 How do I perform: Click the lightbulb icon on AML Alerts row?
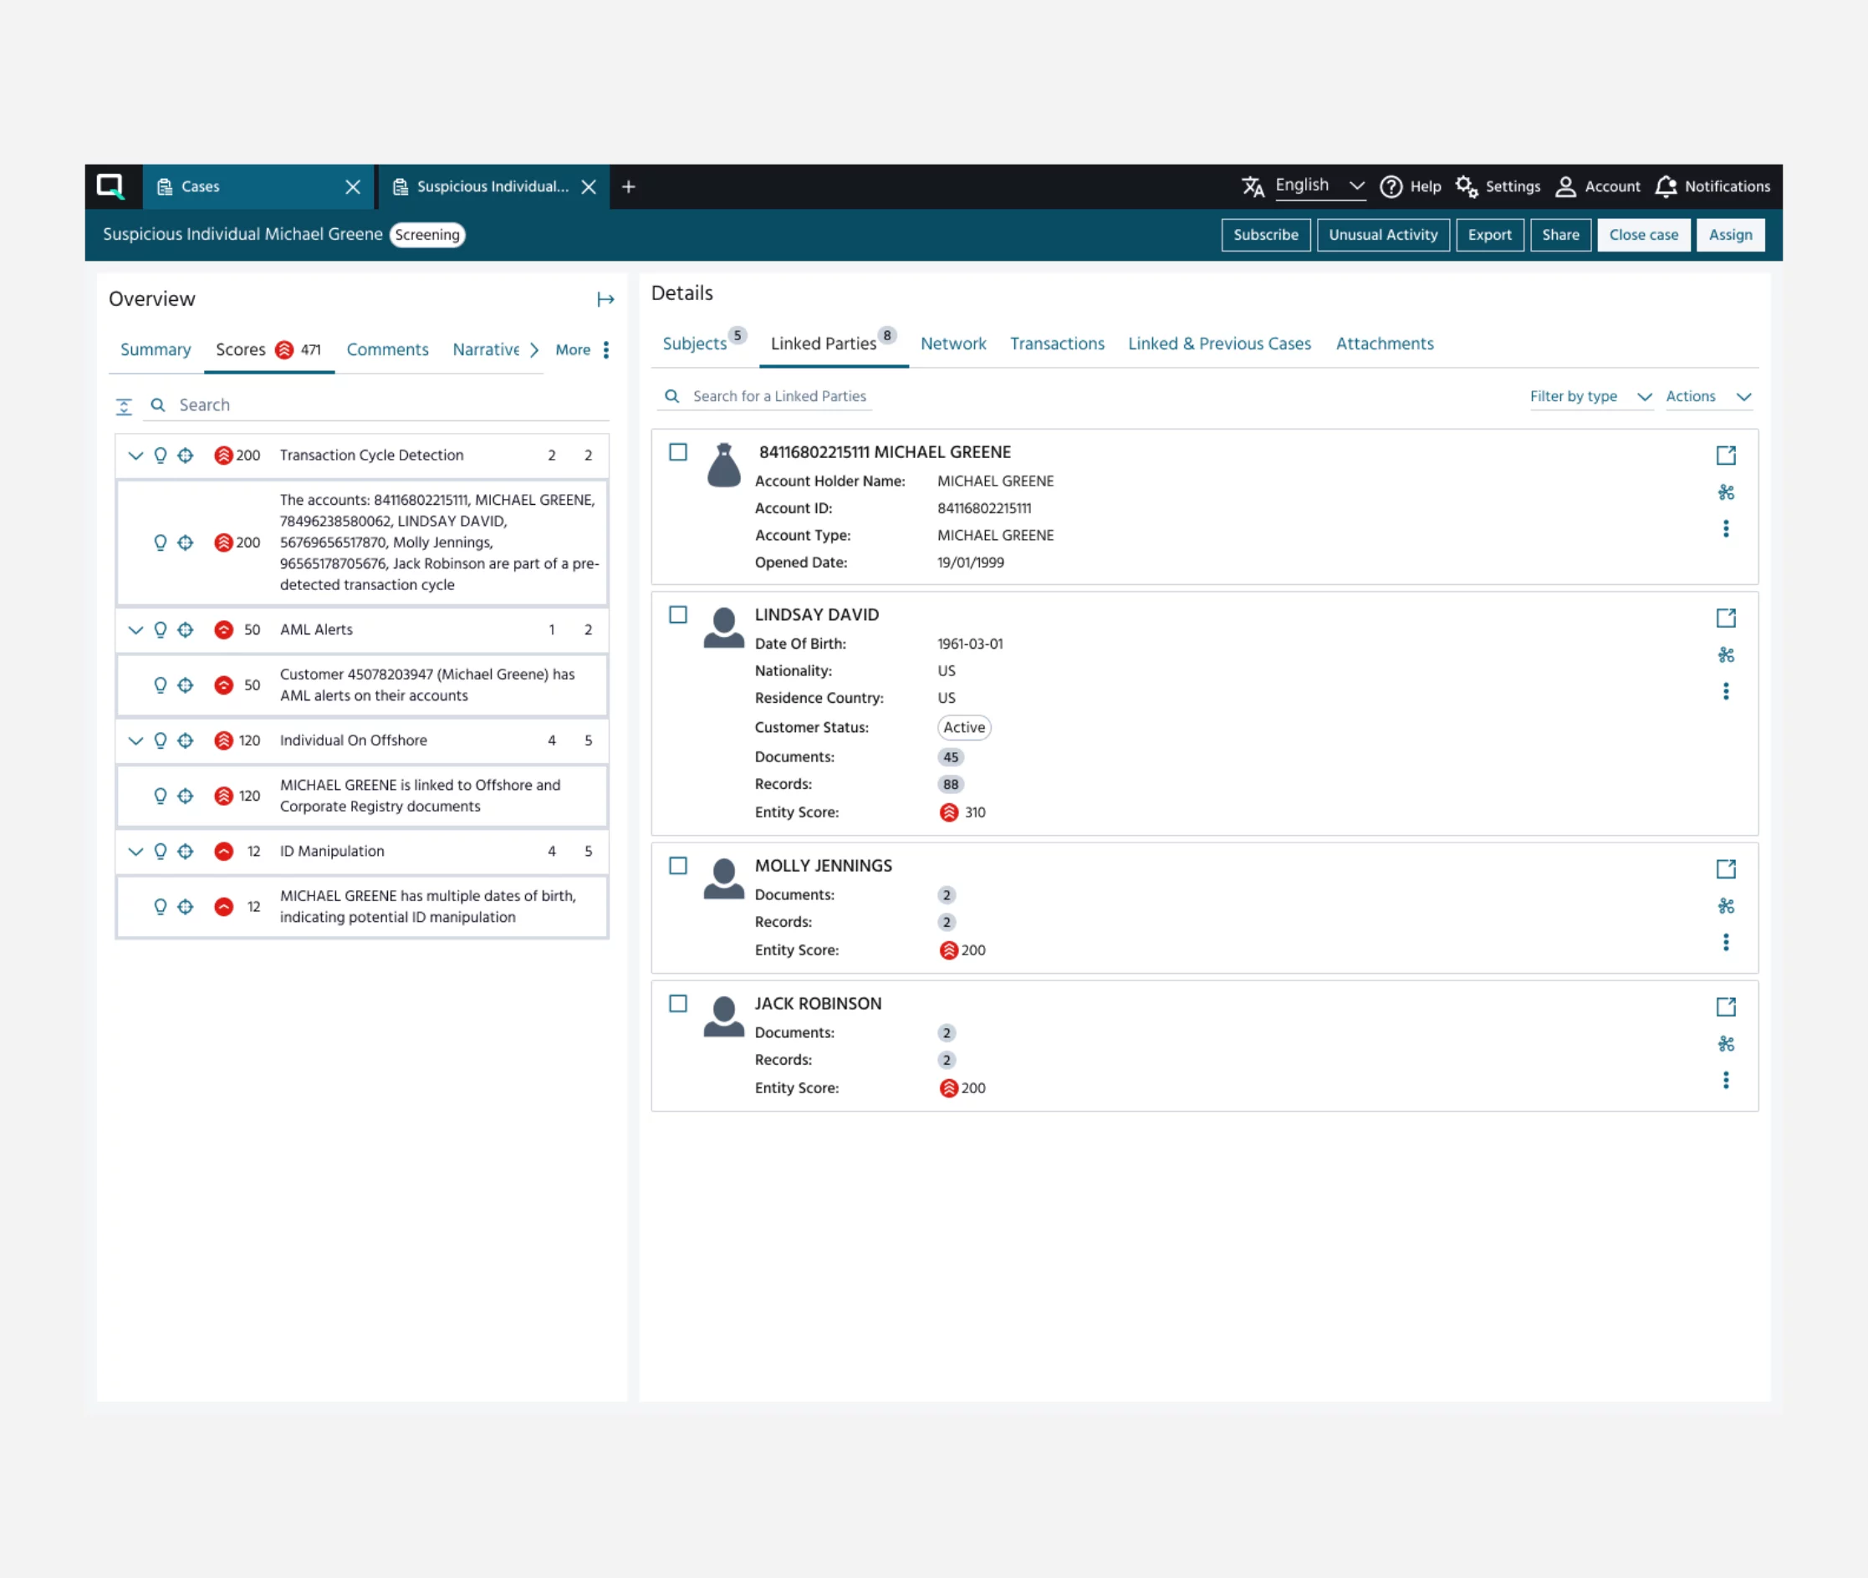click(x=161, y=629)
